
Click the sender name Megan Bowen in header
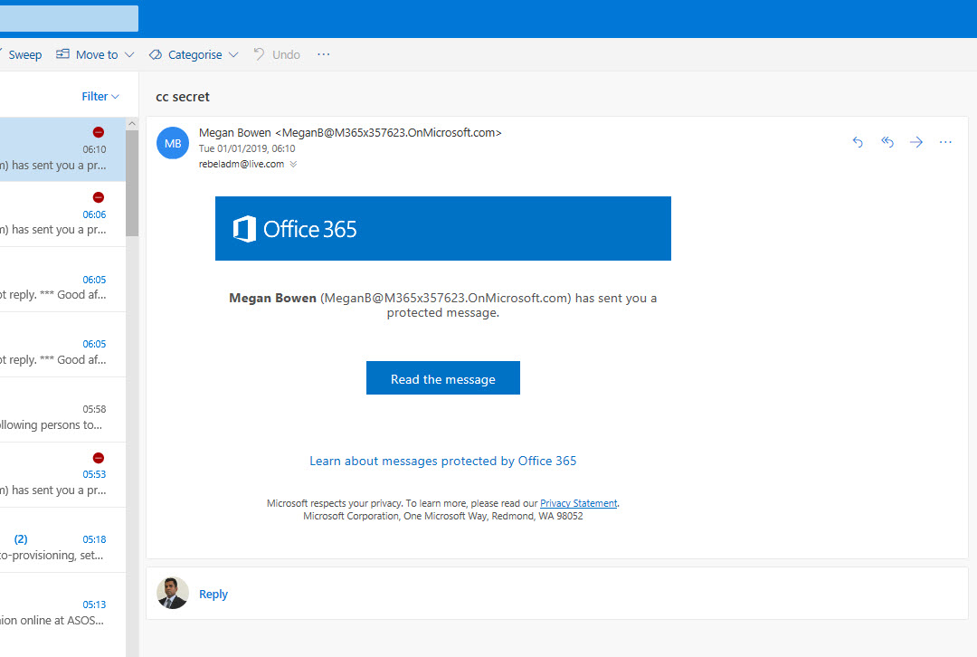coord(235,133)
